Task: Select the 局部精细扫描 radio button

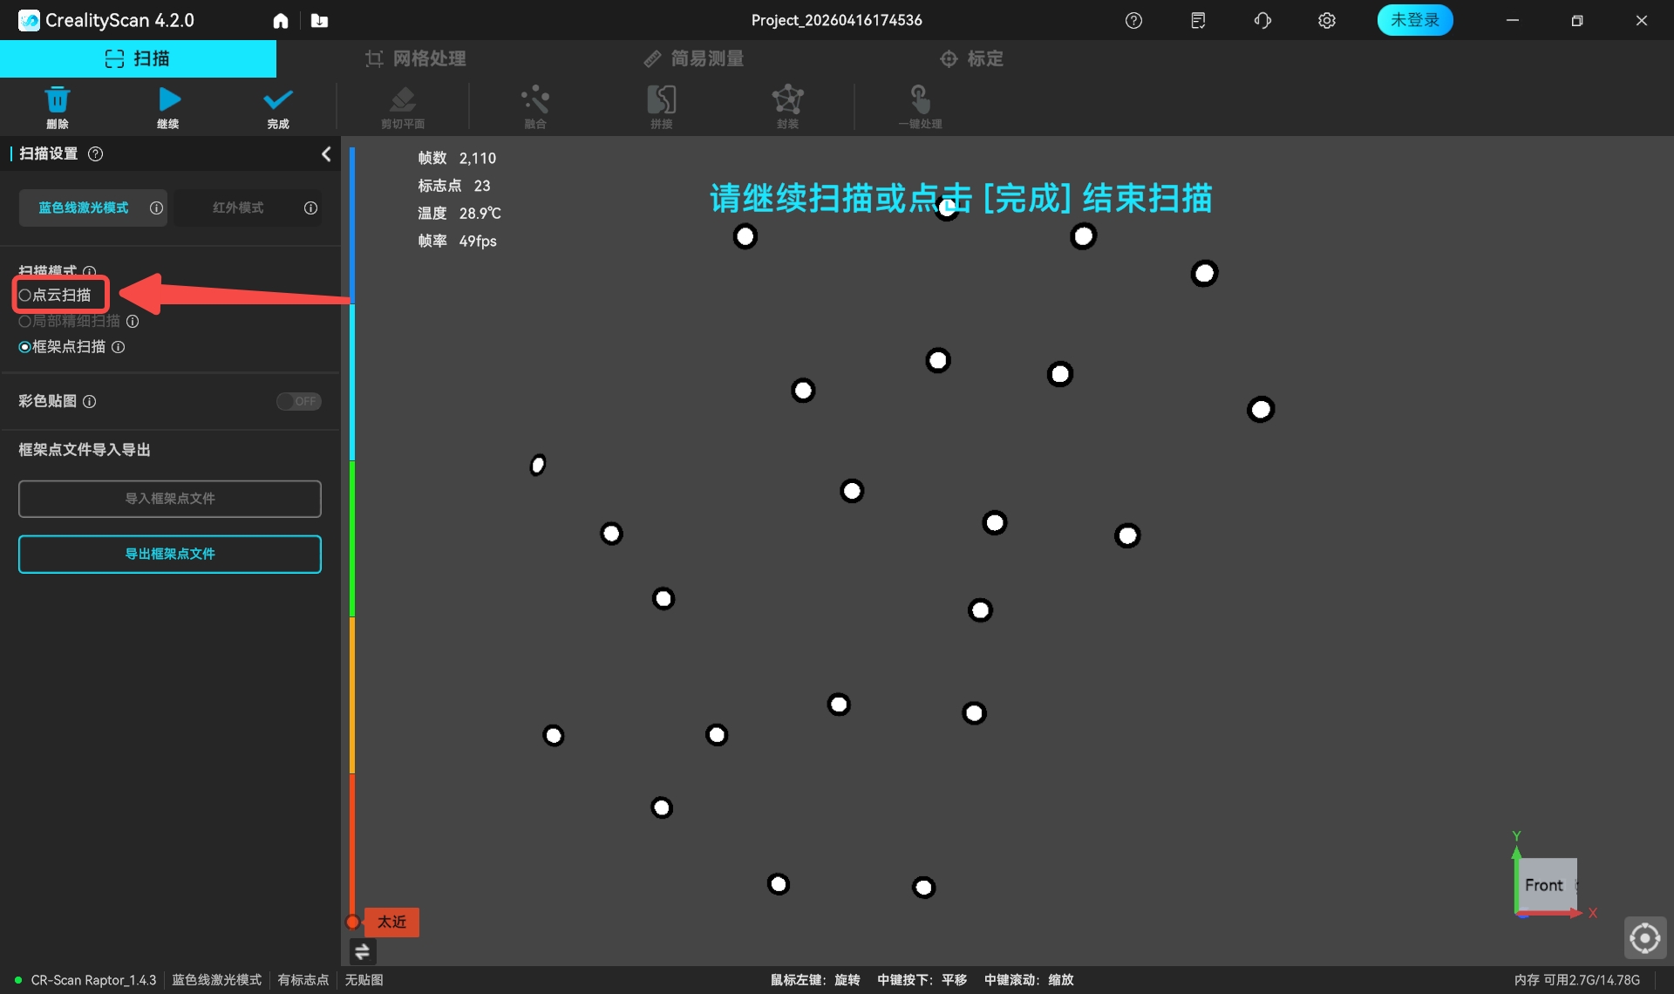Action: 24,321
